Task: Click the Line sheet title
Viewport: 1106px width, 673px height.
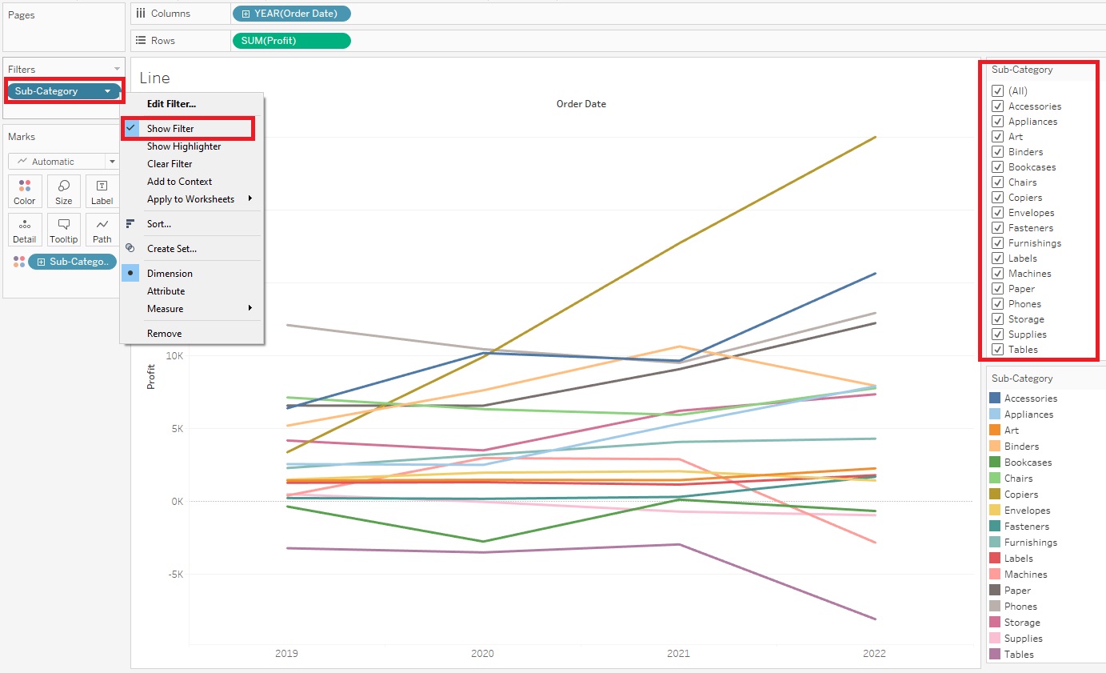Action: (x=154, y=78)
